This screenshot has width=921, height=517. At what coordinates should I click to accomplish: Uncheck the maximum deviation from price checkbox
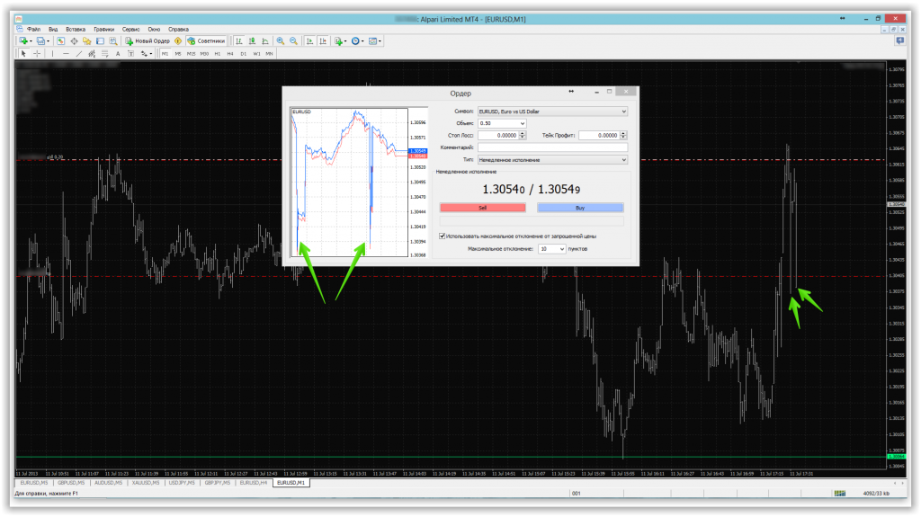(x=442, y=236)
